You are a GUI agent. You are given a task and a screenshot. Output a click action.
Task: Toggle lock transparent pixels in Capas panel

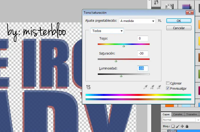point(173,126)
